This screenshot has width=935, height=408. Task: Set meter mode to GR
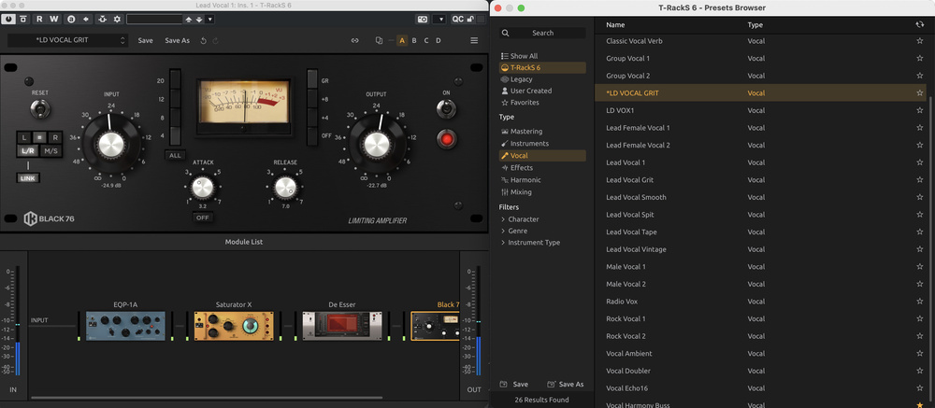coord(312,78)
